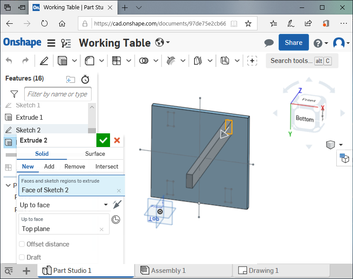Select the Modify fillet tool icon
The width and height of the screenshot is (353, 279).
pyautogui.click(x=171, y=61)
